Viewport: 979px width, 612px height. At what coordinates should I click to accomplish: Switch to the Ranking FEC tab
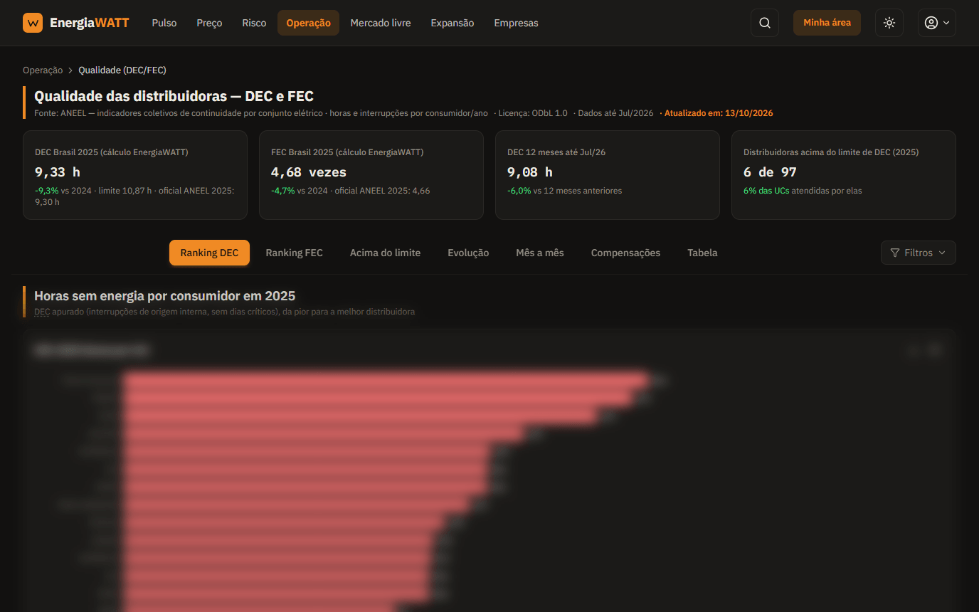coord(294,253)
